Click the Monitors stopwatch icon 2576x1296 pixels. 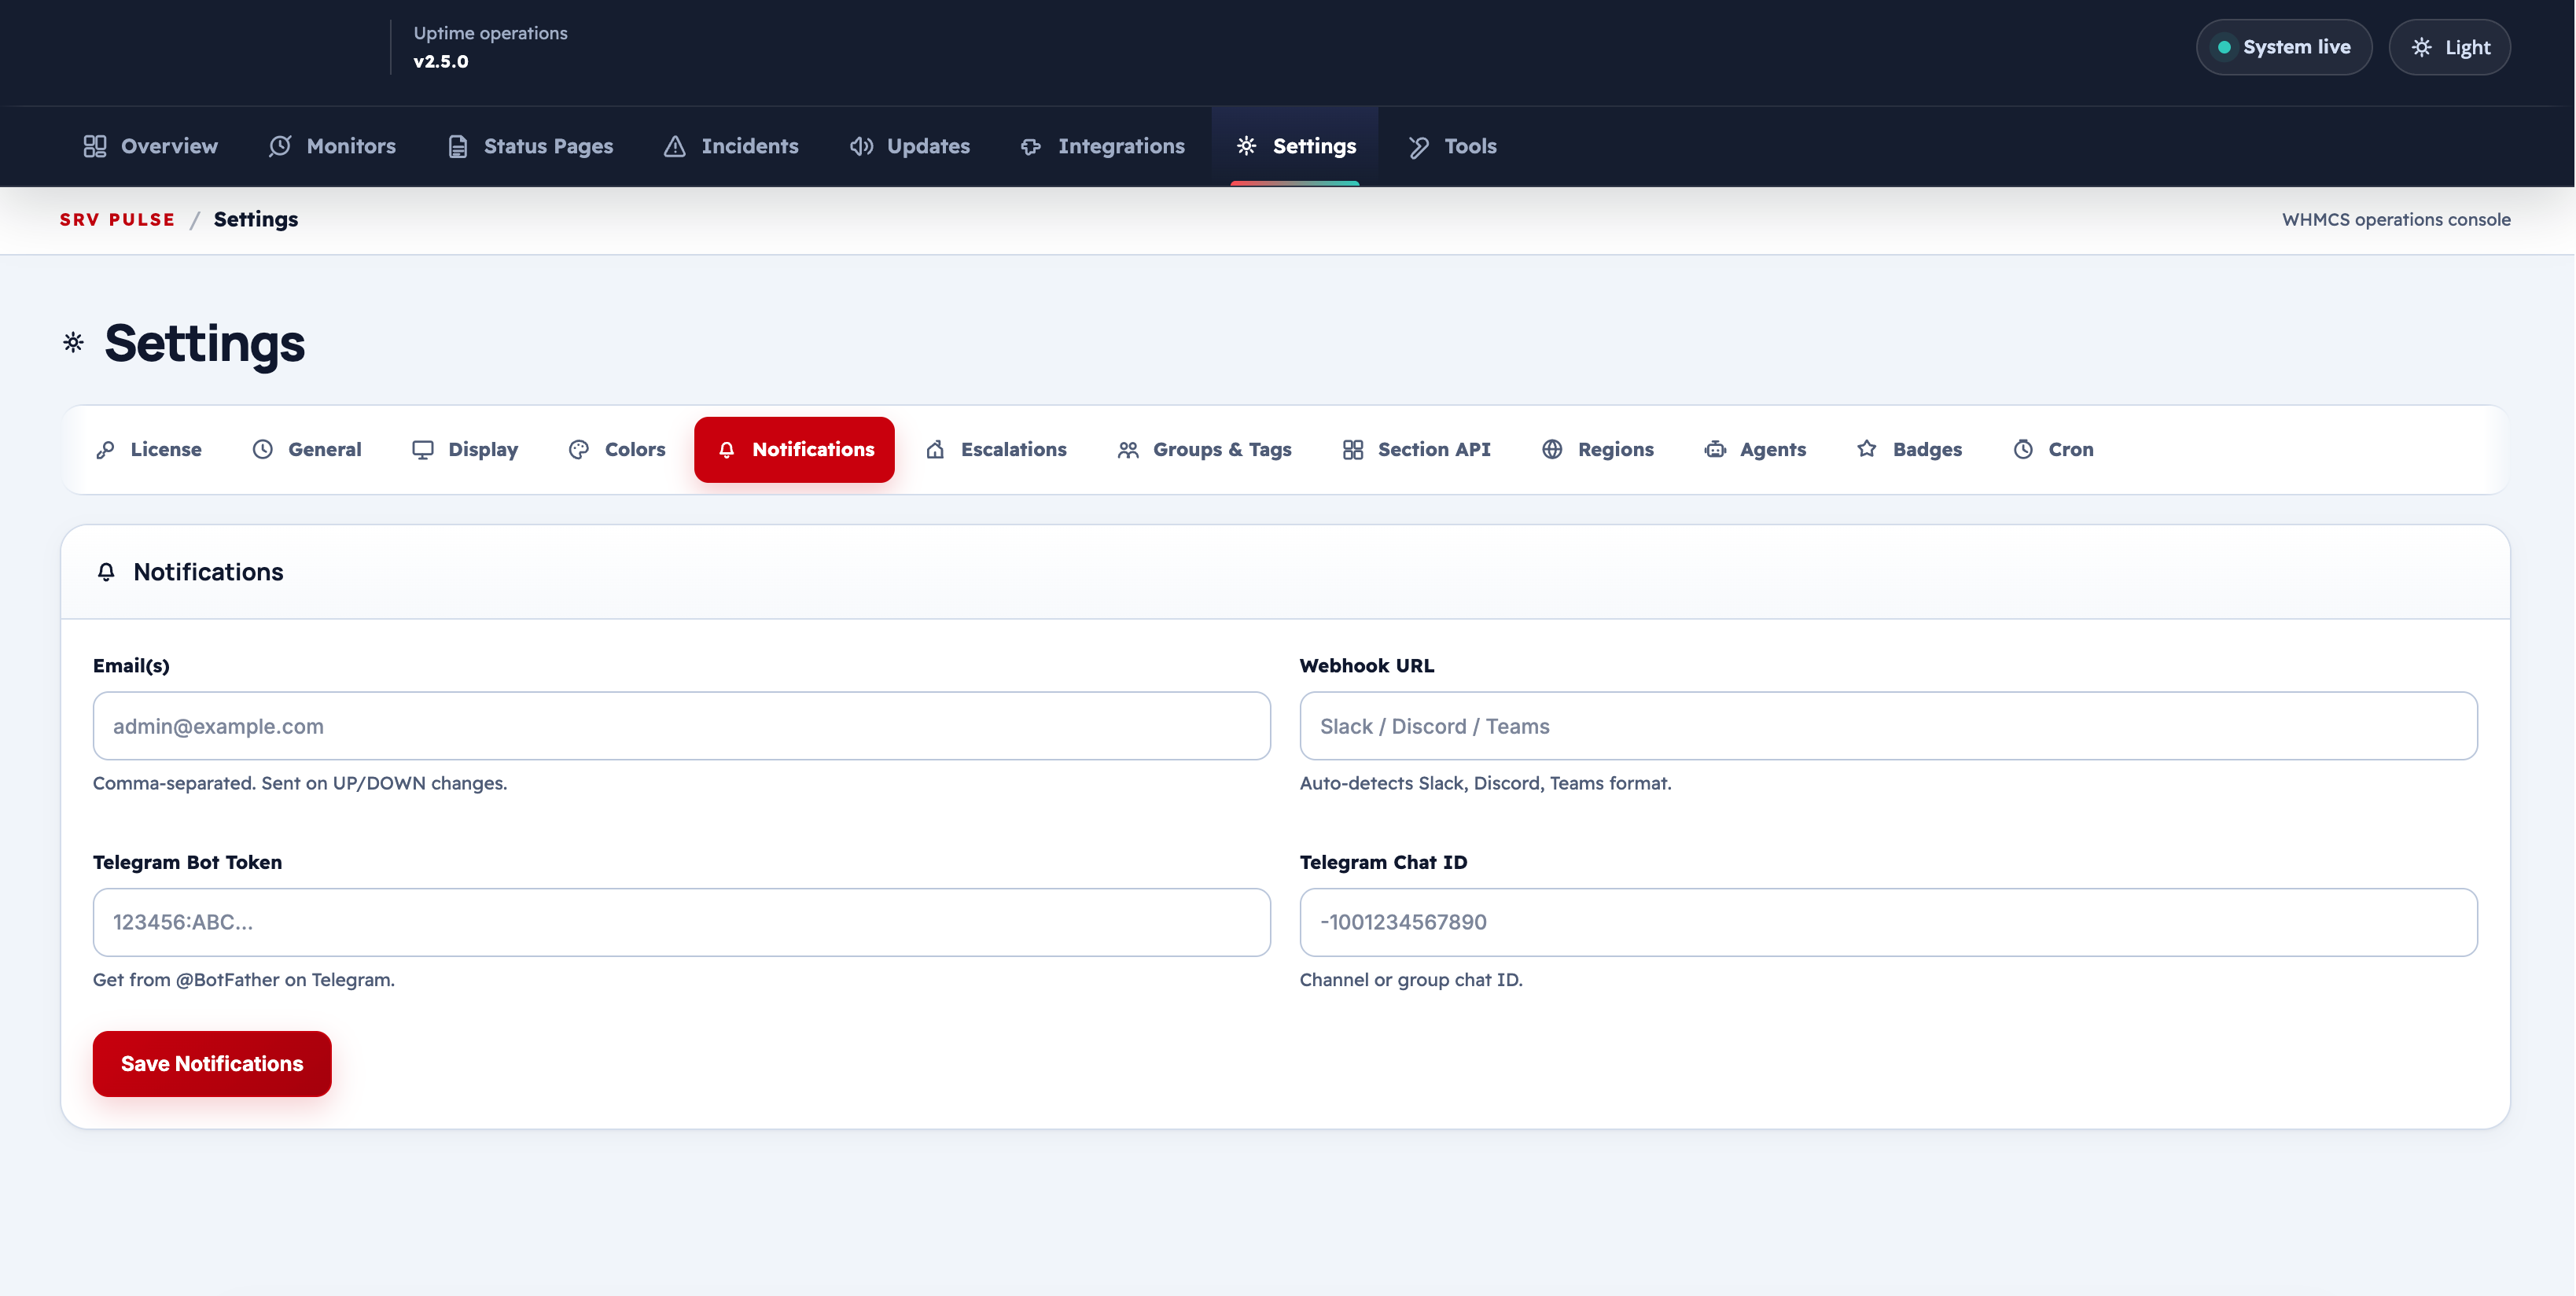pos(280,146)
